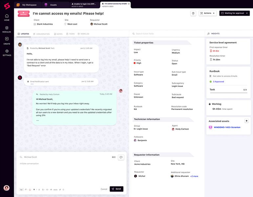The height and width of the screenshot is (197, 253).
Task: Click agent Hedy Carlson
Action: (182, 129)
